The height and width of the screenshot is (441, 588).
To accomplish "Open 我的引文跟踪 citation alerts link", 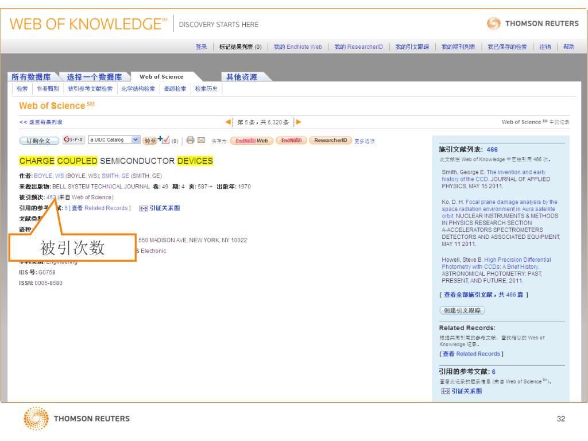I will [x=412, y=47].
